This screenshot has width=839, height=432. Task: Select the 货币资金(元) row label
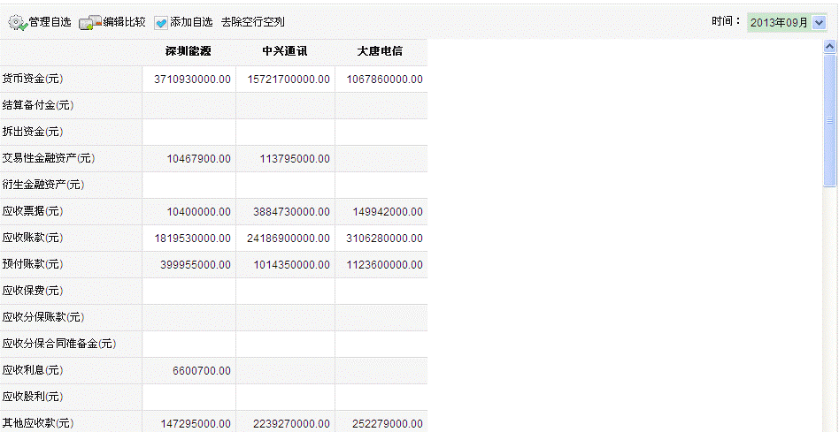pyautogui.click(x=33, y=79)
